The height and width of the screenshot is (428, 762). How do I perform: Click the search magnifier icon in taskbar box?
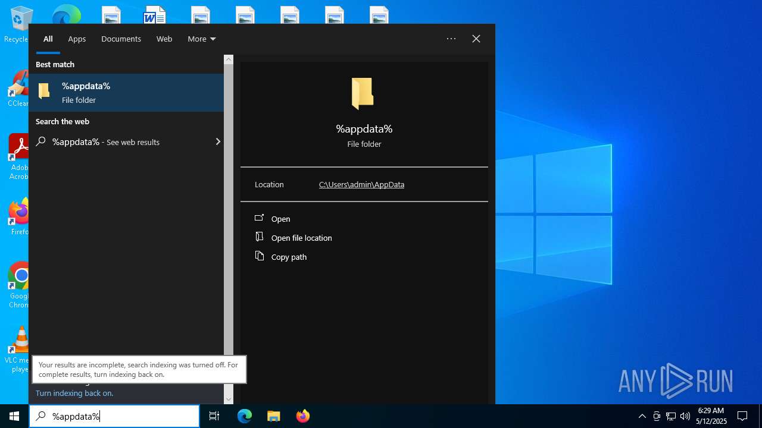tap(40, 416)
